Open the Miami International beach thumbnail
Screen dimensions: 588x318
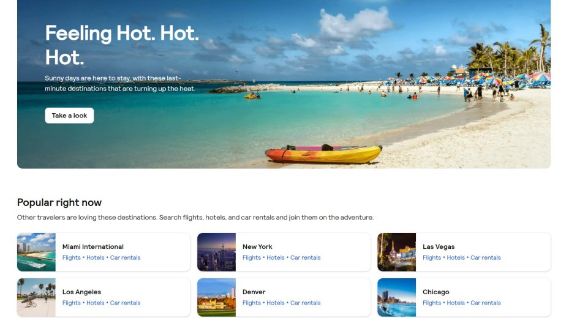tap(36, 252)
